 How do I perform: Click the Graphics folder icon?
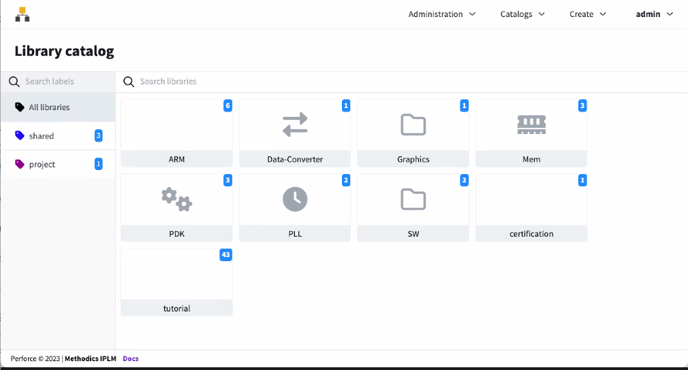click(x=413, y=124)
